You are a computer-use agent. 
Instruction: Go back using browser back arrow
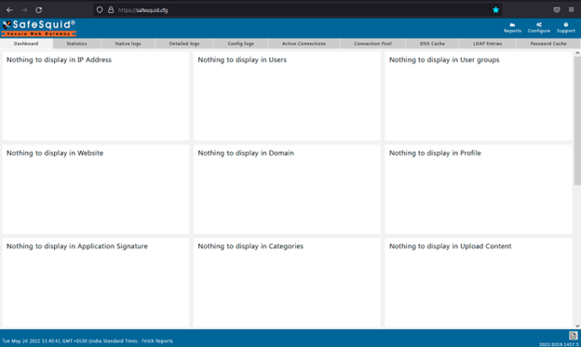click(9, 10)
